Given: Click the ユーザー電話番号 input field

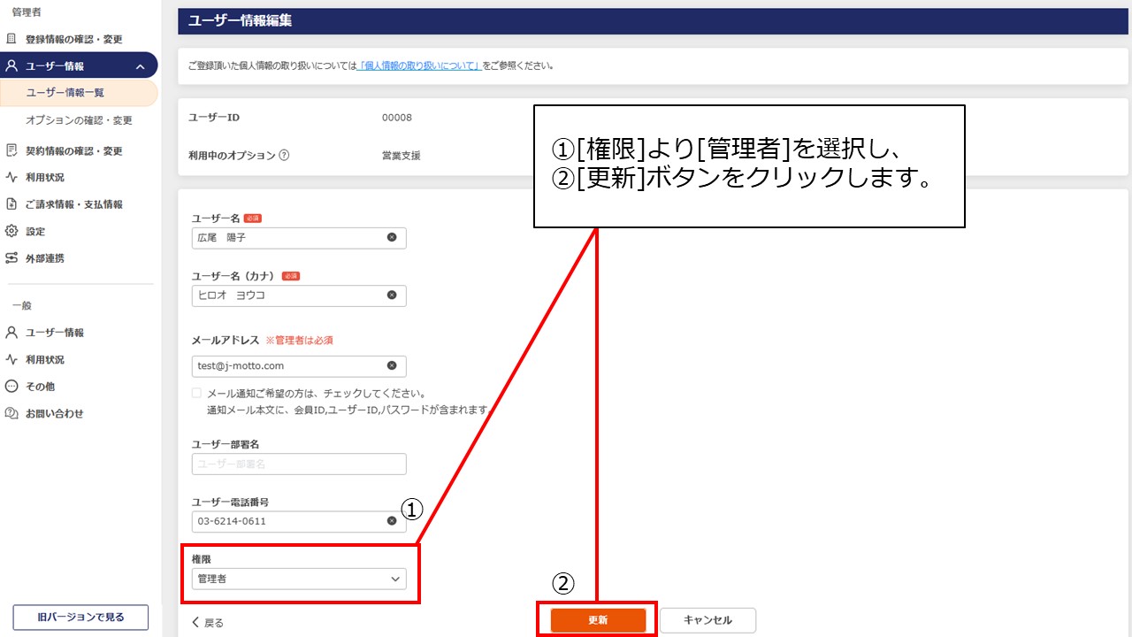Looking at the screenshot, I should (299, 521).
